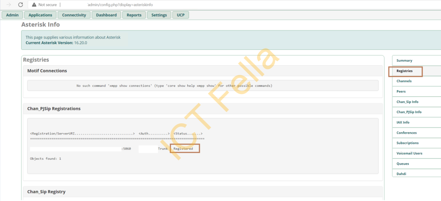Open the Admin menu
Image resolution: width=441 pixels, height=201 pixels.
pyautogui.click(x=12, y=15)
